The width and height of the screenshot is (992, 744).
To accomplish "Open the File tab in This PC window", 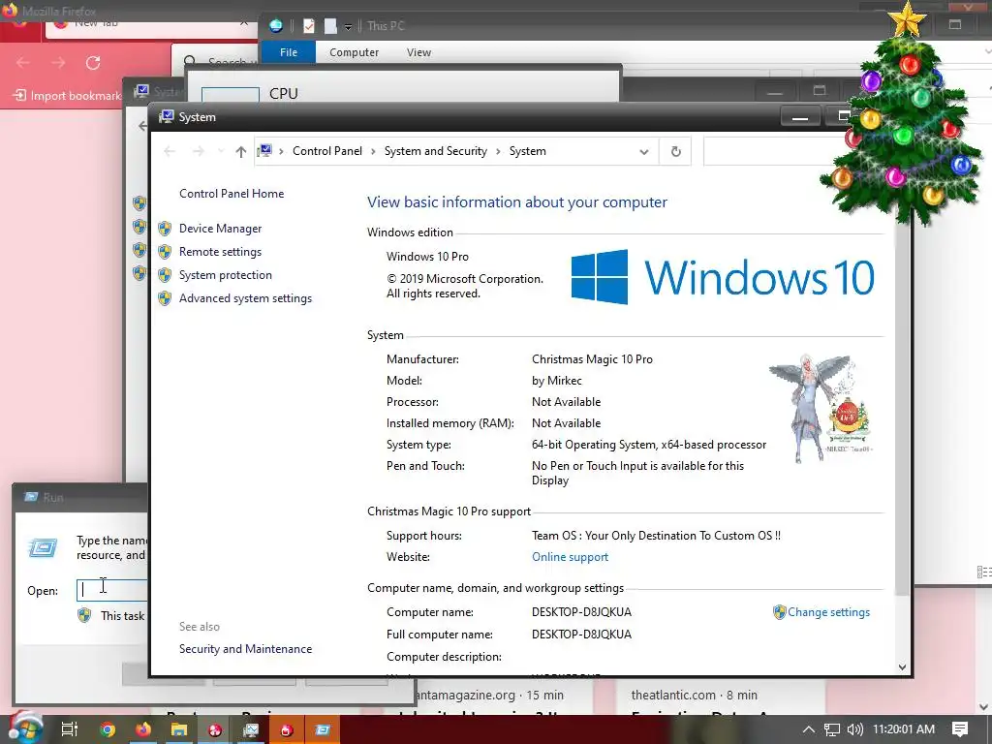I will (x=289, y=52).
